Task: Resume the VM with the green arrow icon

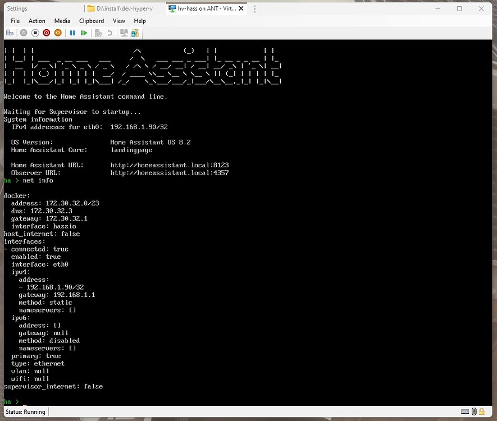Action: (x=84, y=33)
